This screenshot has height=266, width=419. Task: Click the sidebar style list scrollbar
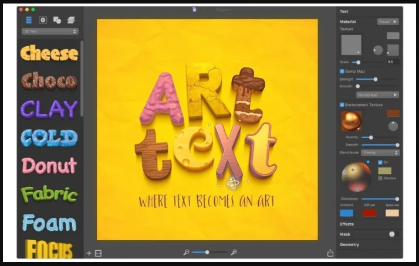pos(82,79)
